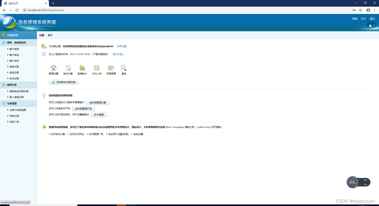Click the user profile badge in header
The image size is (379, 206).
point(371,25)
